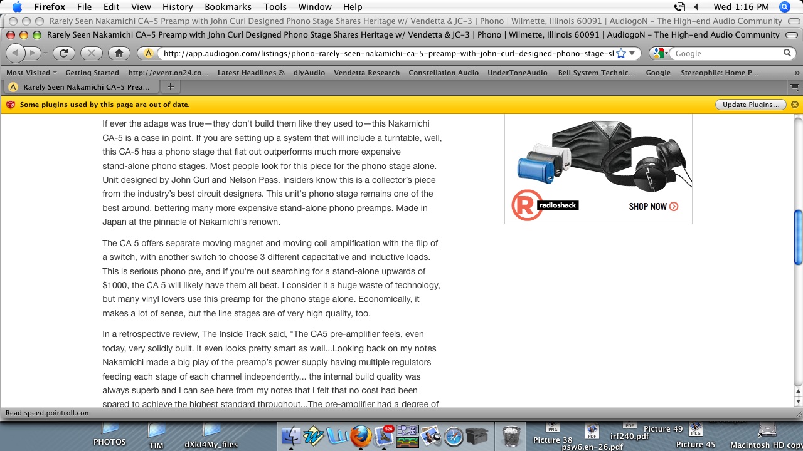Open the Latest Headlines feed bookmark
803x451 pixels.
click(251, 73)
